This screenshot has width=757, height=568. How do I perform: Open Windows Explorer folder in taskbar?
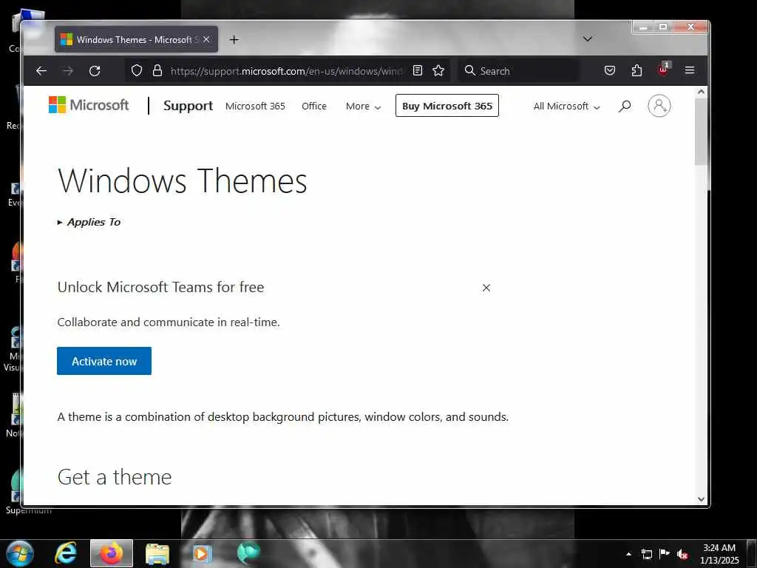click(x=157, y=554)
